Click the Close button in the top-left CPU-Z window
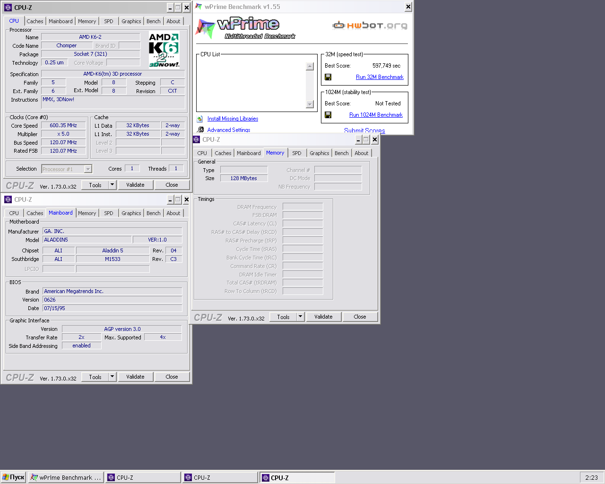Image resolution: width=605 pixels, height=484 pixels. tap(172, 185)
